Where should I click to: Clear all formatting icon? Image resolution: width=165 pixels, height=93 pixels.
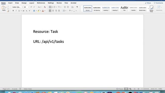click(45, 7)
